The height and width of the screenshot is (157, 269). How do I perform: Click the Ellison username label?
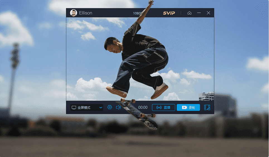coord(86,13)
